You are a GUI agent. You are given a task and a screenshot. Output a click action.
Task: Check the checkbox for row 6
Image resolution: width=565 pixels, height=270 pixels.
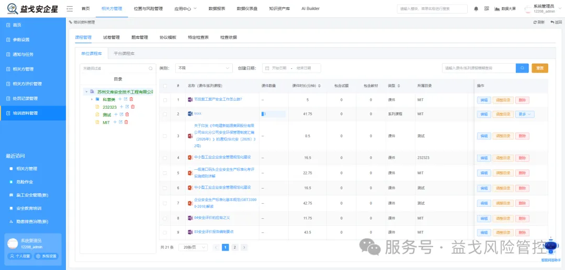[x=165, y=188]
